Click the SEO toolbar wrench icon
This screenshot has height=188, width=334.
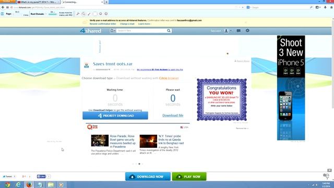point(78,14)
